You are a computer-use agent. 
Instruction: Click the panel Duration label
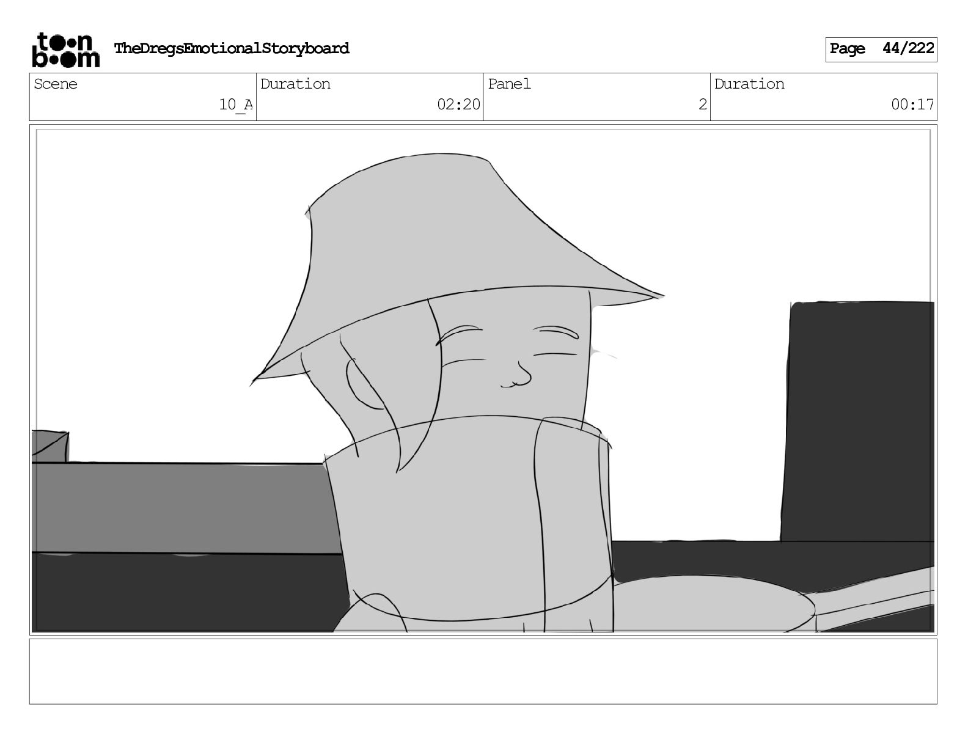749,84
